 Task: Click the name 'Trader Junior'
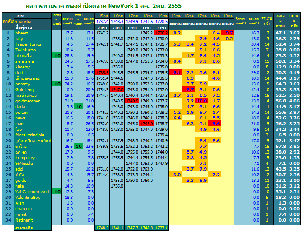point(33,44)
